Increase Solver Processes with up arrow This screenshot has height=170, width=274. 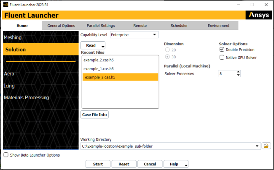(x=238, y=72)
